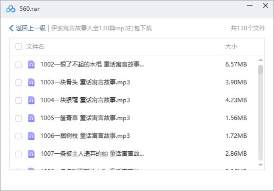Click the 文件名 column header

pos(35,47)
